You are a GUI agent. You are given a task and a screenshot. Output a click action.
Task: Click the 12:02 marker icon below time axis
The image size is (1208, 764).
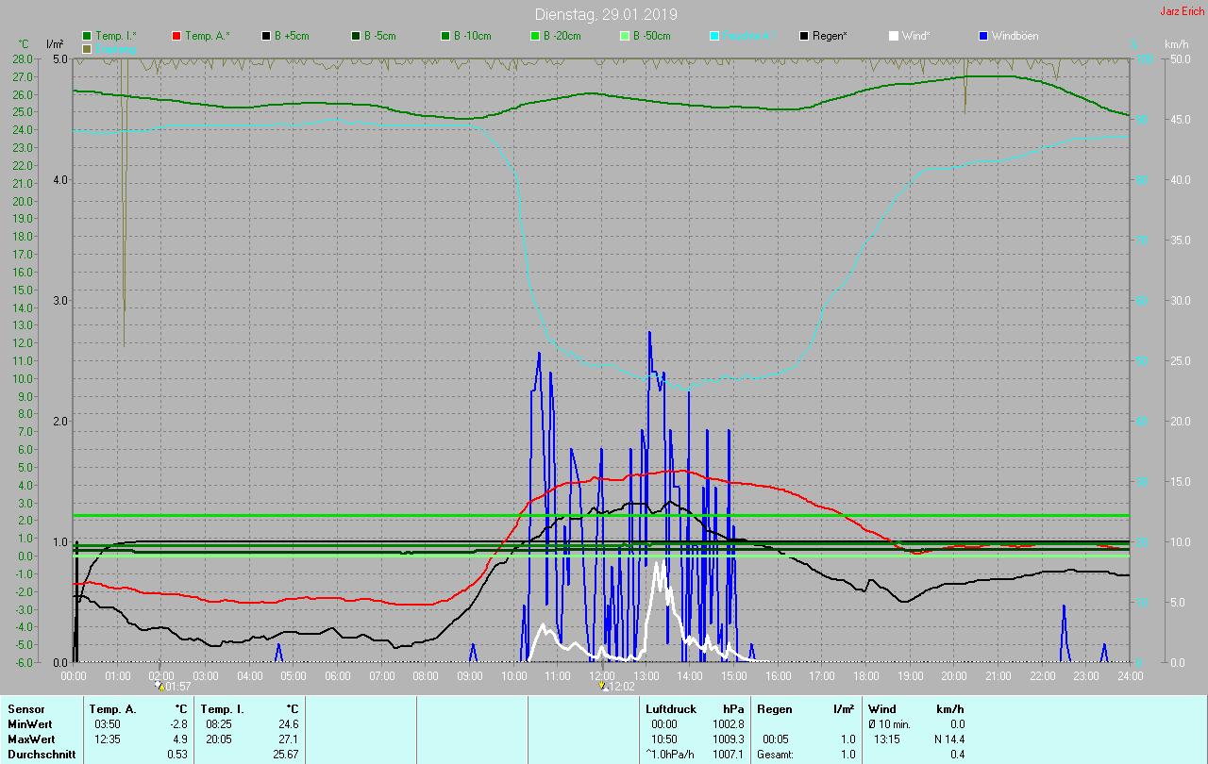pyautogui.click(x=604, y=686)
